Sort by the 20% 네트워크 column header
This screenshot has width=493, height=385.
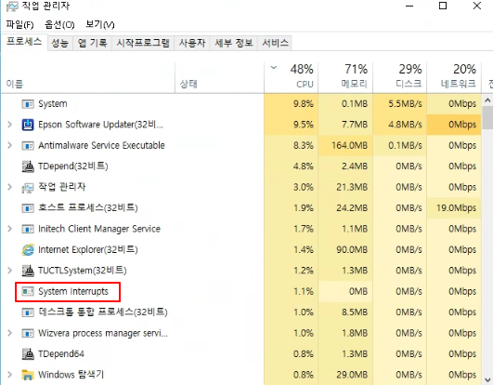454,78
